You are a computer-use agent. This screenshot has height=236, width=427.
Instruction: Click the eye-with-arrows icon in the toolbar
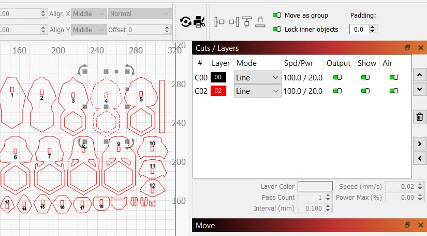click(185, 22)
